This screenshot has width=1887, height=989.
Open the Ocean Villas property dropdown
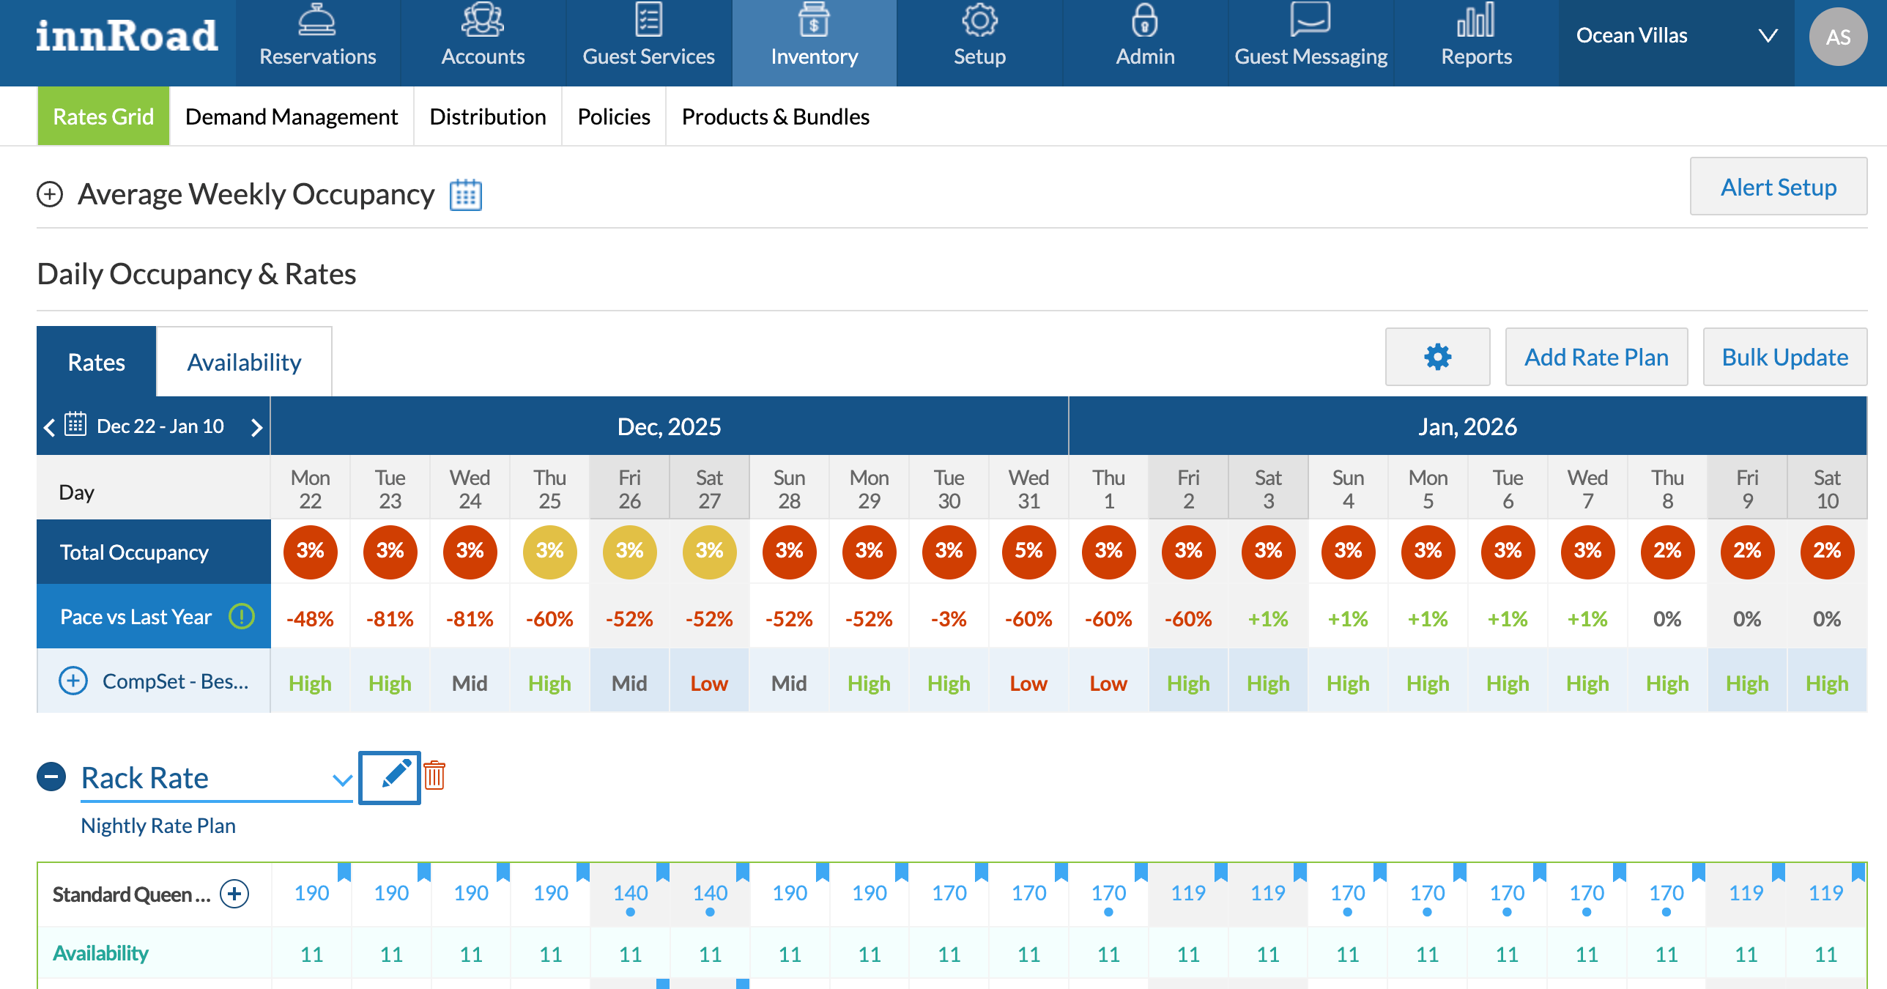coord(1767,35)
